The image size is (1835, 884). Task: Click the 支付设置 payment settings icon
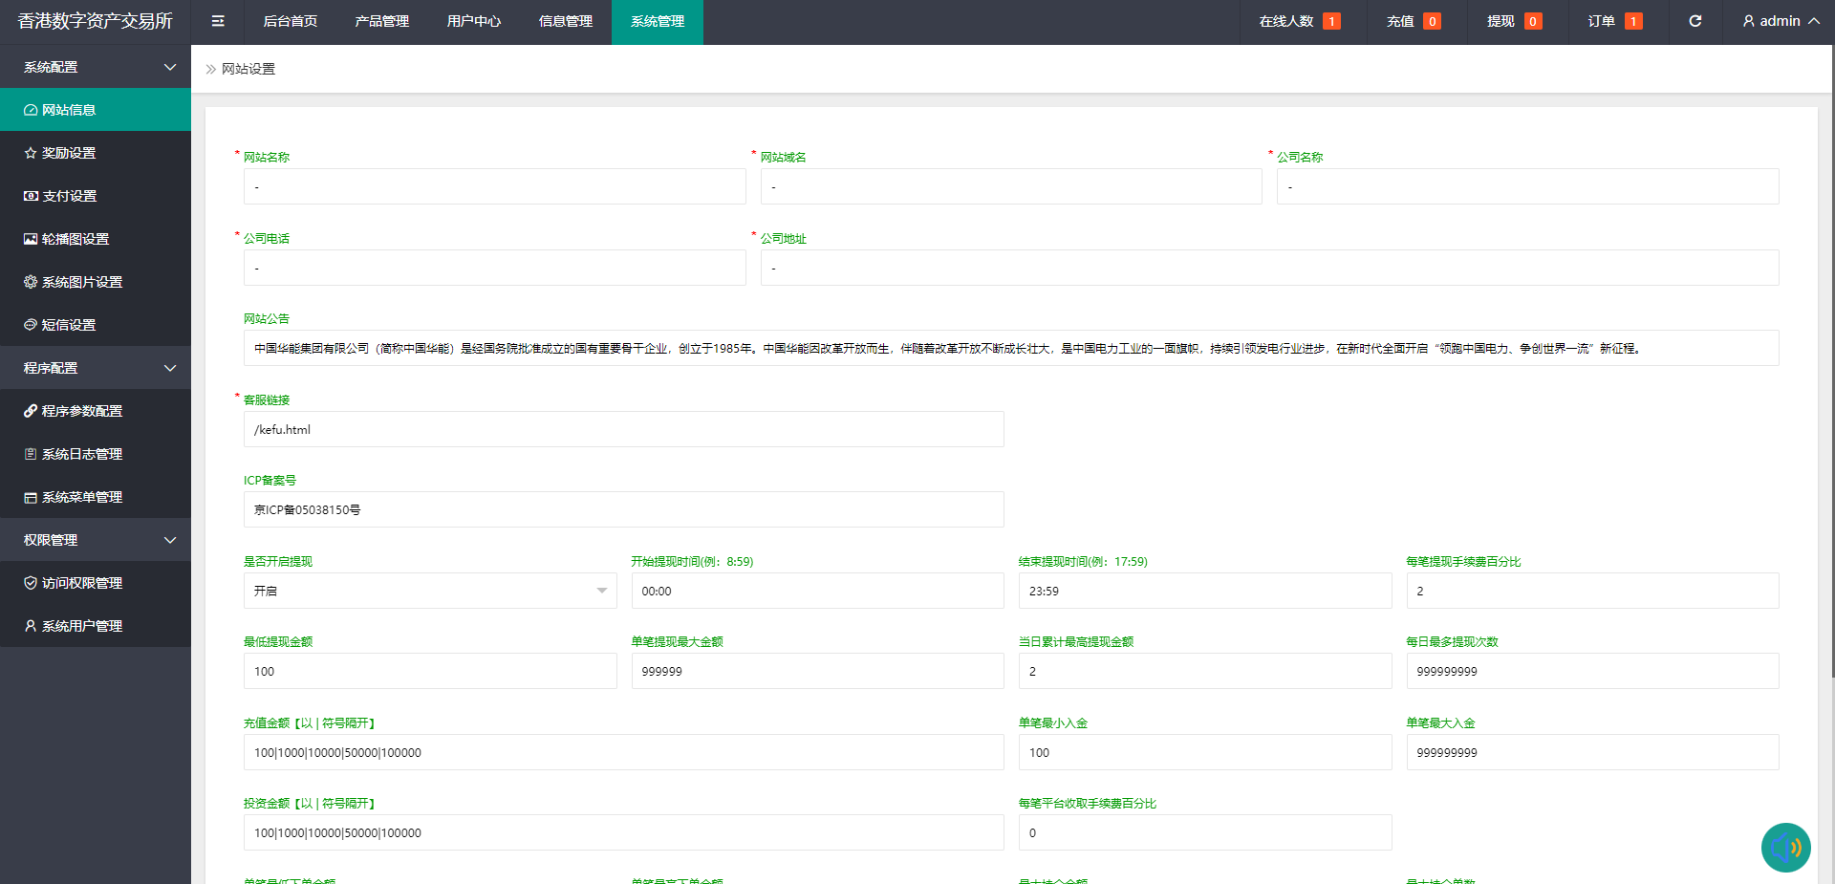pos(30,195)
